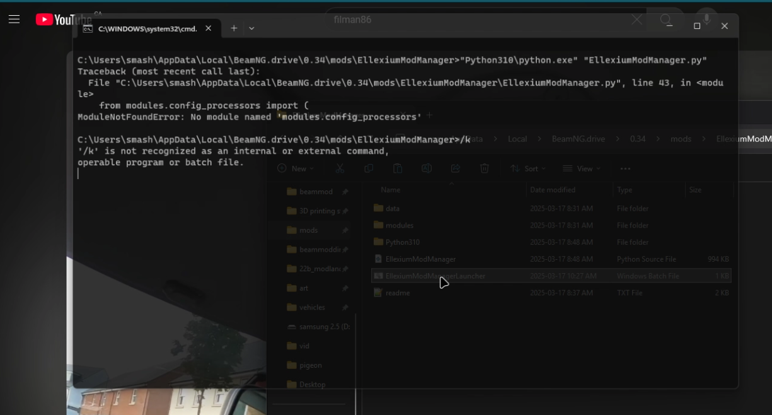
Task: Sort by the Name column header
Action: click(391, 190)
